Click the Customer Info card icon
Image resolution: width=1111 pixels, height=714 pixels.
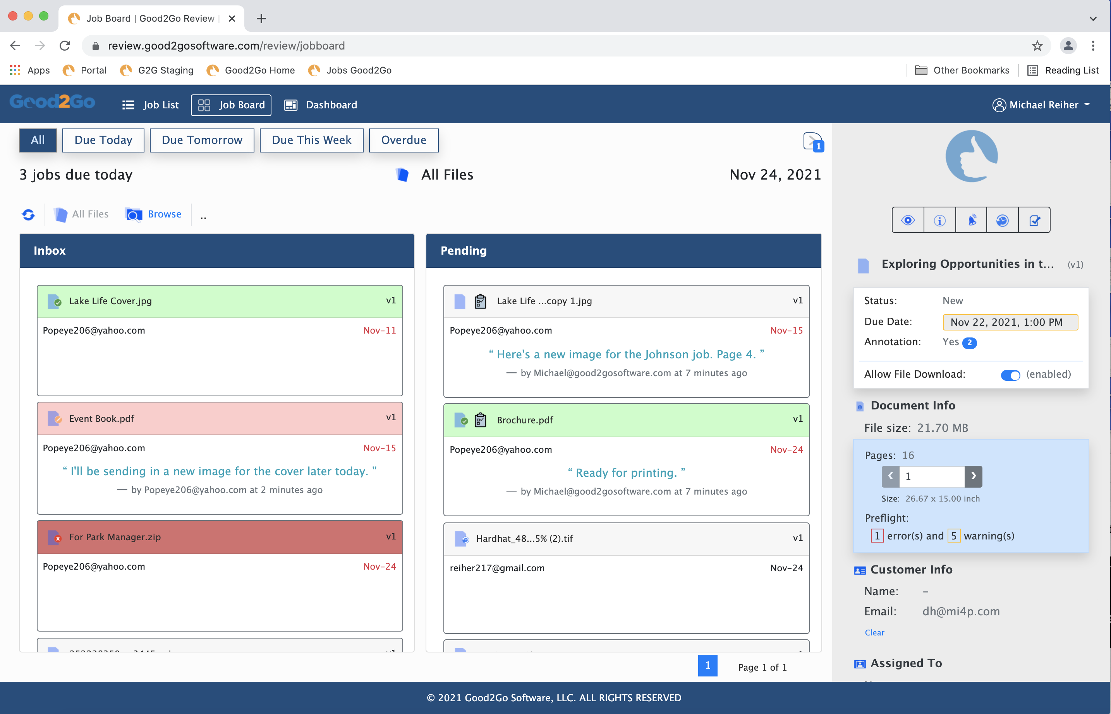click(x=860, y=571)
